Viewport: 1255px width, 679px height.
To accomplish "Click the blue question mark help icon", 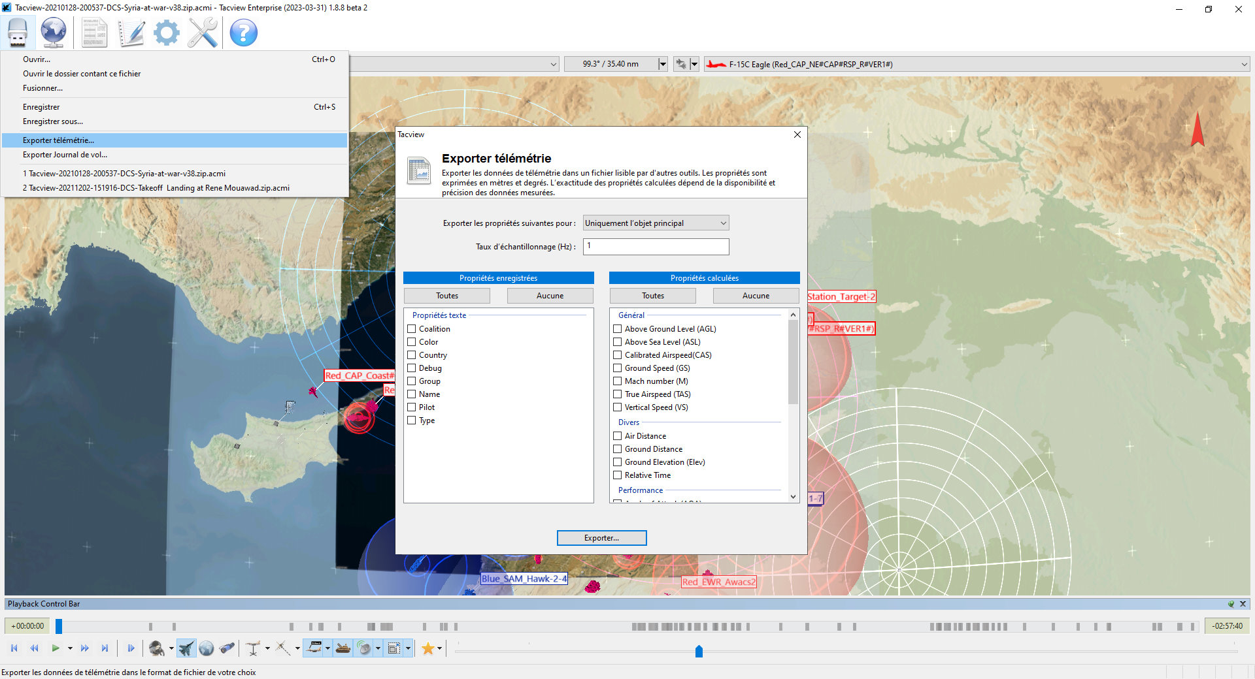I will tap(244, 33).
